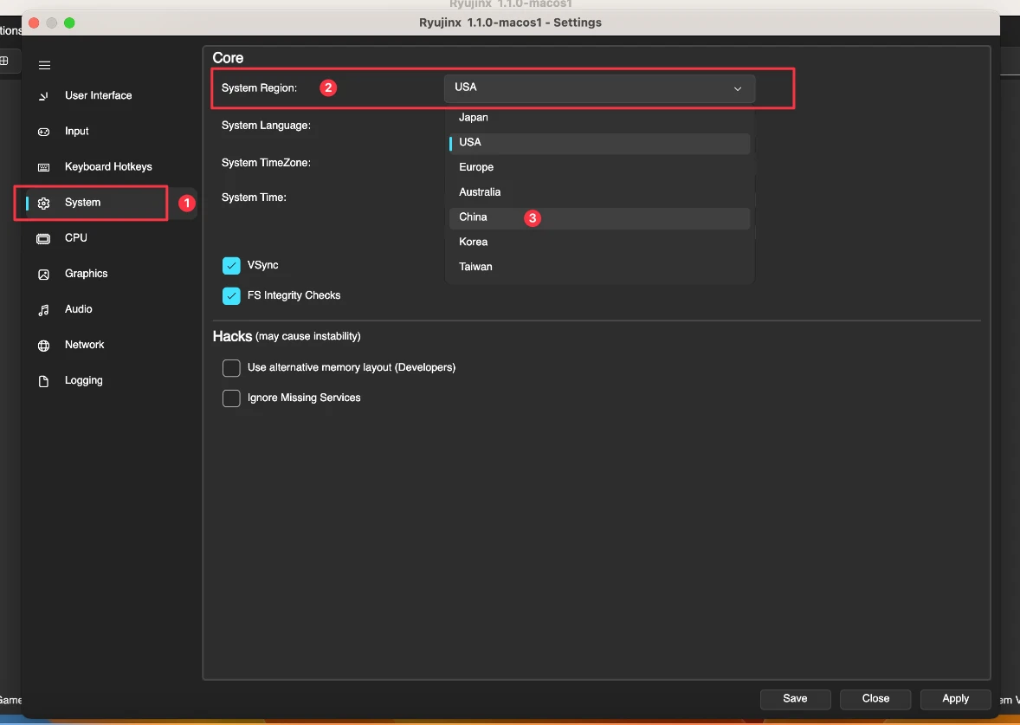
Task: Open the hamburger menu icon in sidebar
Action: tap(44, 65)
